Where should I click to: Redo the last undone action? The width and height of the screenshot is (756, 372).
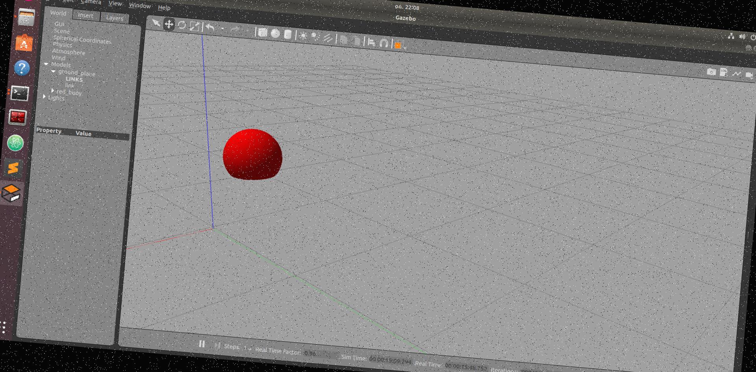[x=235, y=30]
